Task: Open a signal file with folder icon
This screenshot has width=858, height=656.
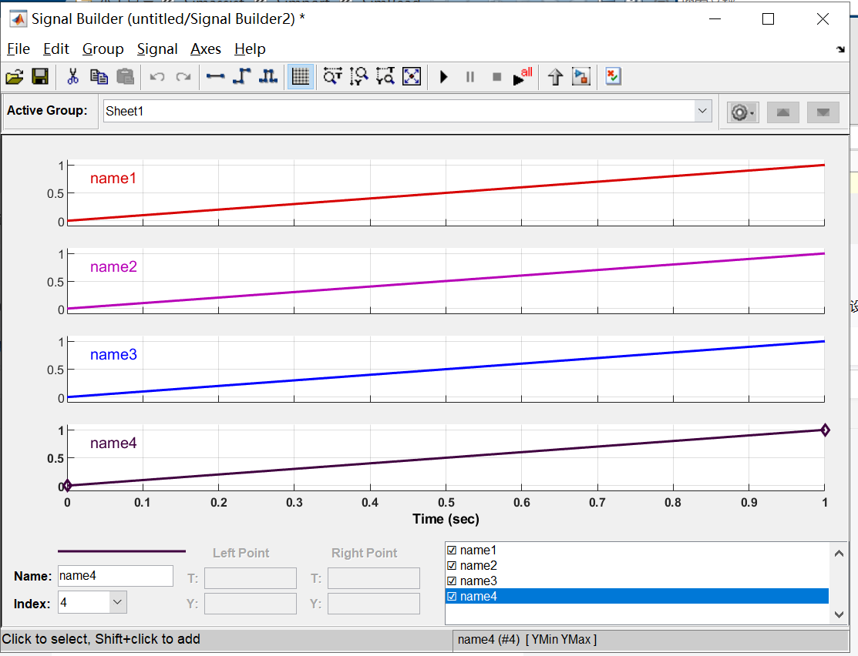Action: [15, 76]
